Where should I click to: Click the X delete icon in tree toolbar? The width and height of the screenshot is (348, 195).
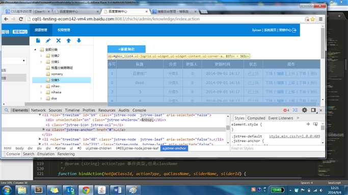59,41
